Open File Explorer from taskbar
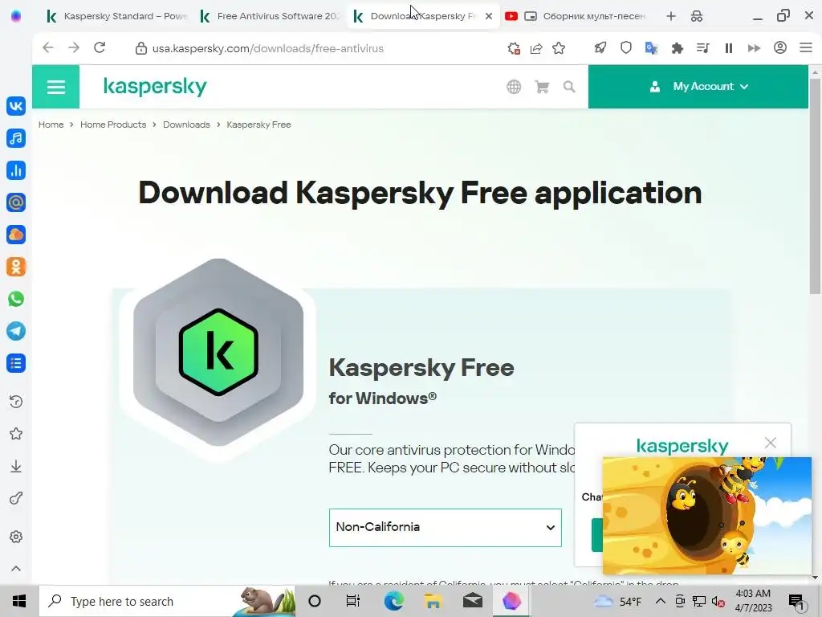 (433, 601)
